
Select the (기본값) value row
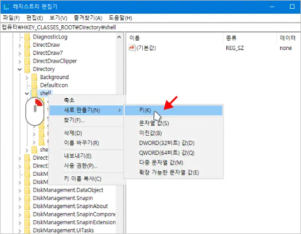(213, 48)
